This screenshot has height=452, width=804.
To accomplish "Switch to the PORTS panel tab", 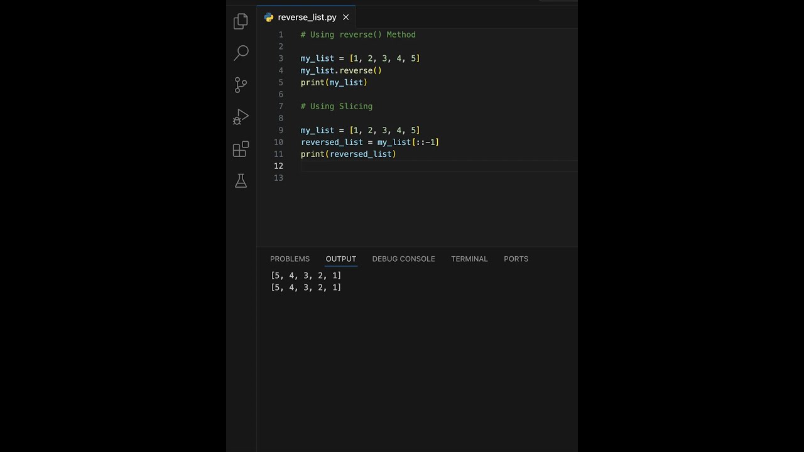I will (516, 259).
